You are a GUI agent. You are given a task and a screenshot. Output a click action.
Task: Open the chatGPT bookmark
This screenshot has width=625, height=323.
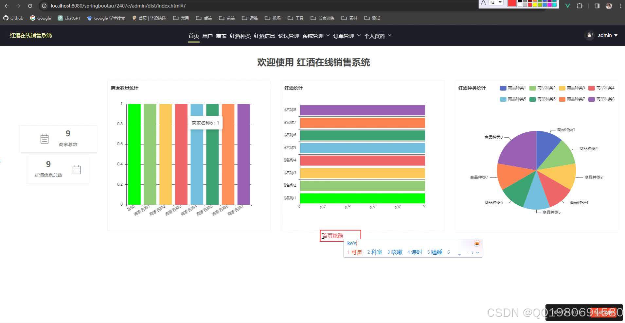click(69, 18)
